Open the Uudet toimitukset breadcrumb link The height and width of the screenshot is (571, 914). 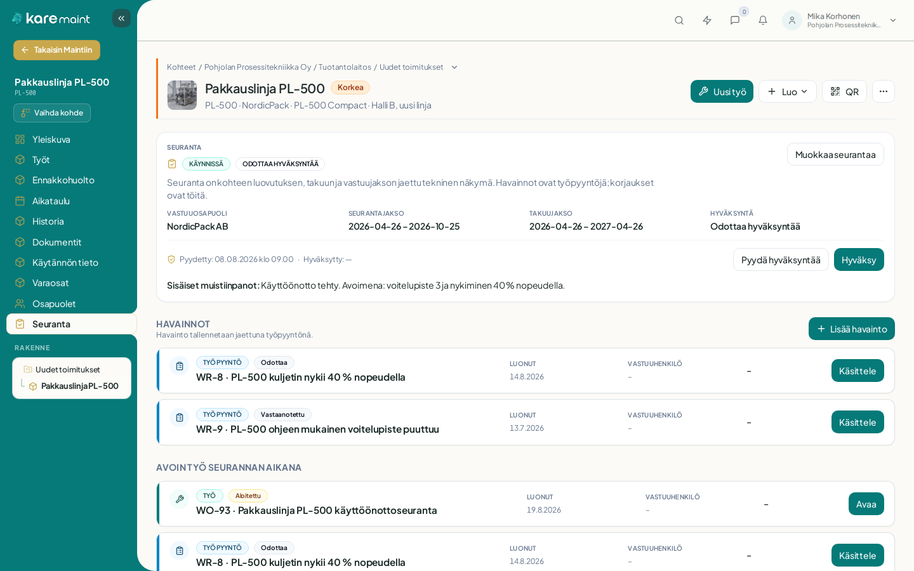(x=411, y=67)
